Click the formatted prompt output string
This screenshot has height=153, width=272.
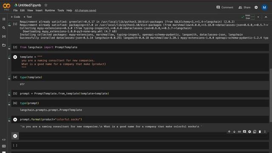[x=111, y=127]
